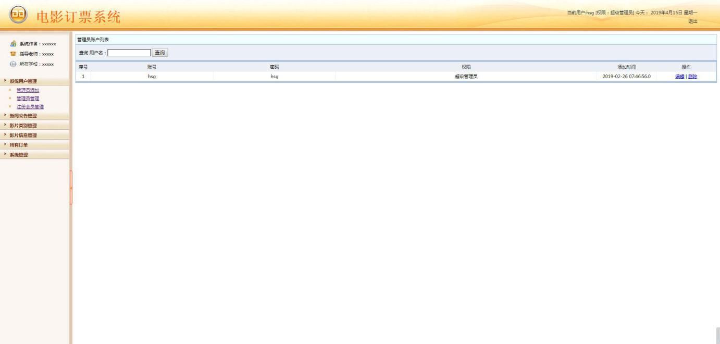The image size is (720, 344).
Task: Click the 查询 用户名 label
Action: tap(92, 53)
